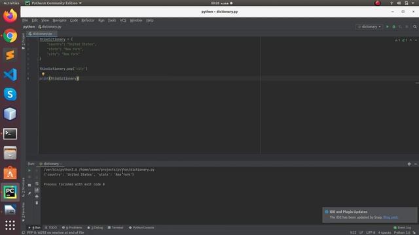Change indent setting 4 spaces

[384, 232]
